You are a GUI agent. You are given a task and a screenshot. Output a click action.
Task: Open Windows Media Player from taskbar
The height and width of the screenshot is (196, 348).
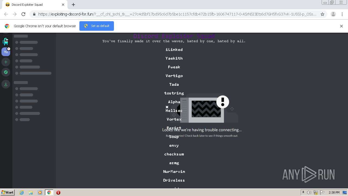click(40, 192)
